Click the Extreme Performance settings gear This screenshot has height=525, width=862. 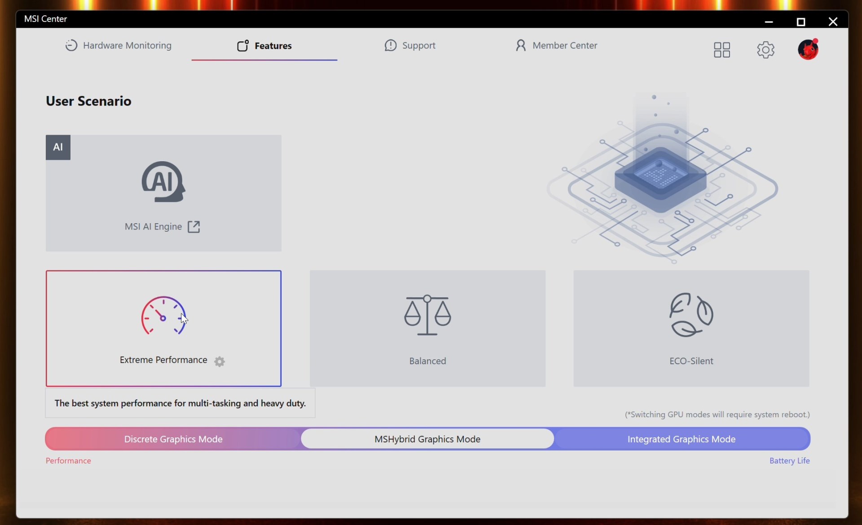tap(220, 362)
